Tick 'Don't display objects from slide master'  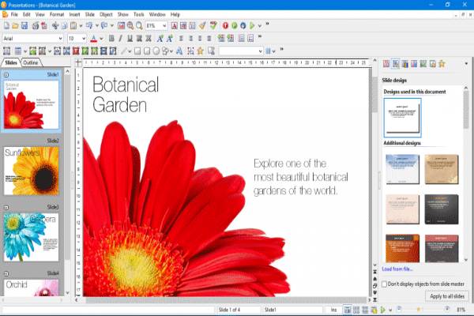click(385, 283)
